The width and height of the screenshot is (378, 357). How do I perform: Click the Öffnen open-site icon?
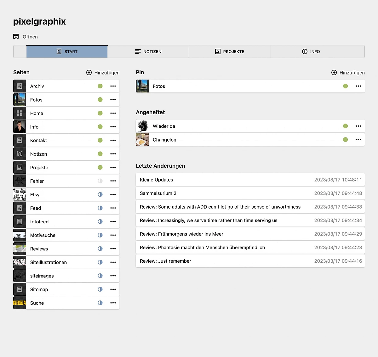[16, 37]
